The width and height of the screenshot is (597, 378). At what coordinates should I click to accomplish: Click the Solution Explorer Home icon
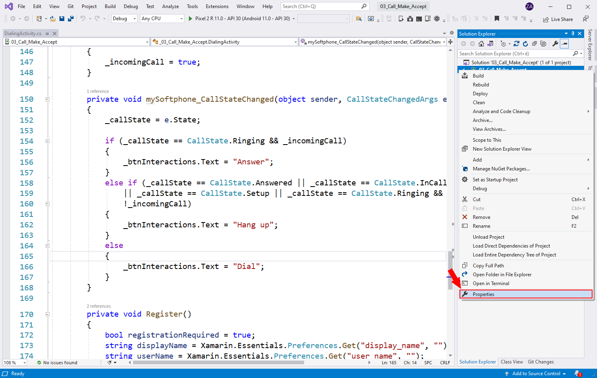481,44
